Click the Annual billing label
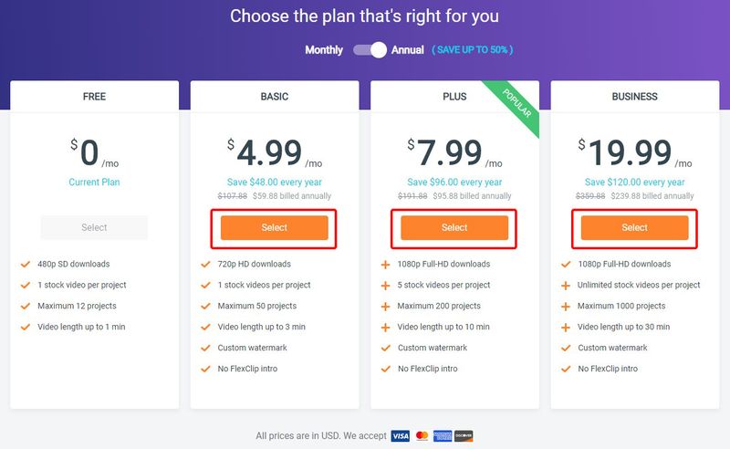730x449 pixels. [407, 50]
